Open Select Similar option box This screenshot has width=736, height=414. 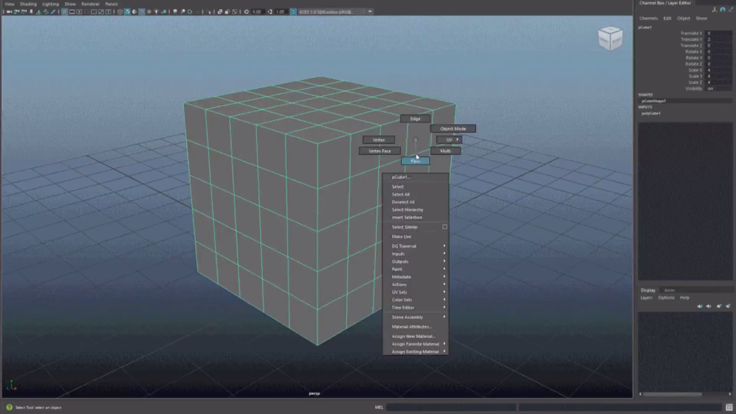[x=445, y=227]
